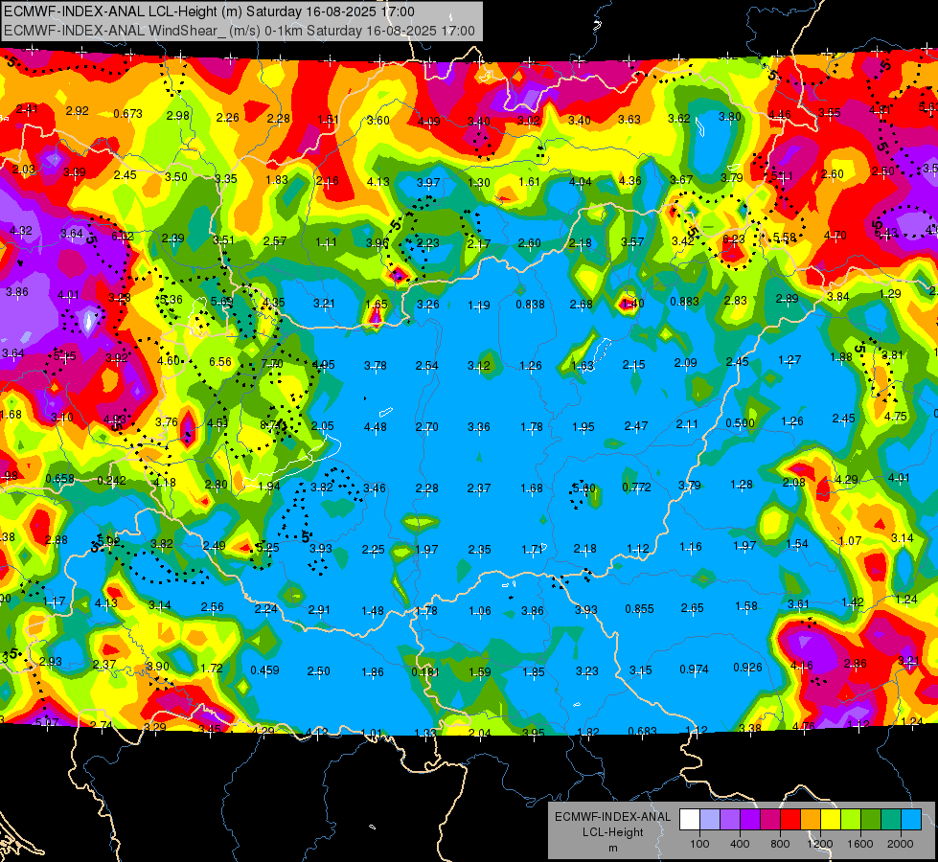938x862 pixels.
Task: Click the legend title LCL-Height
Action: (612, 832)
